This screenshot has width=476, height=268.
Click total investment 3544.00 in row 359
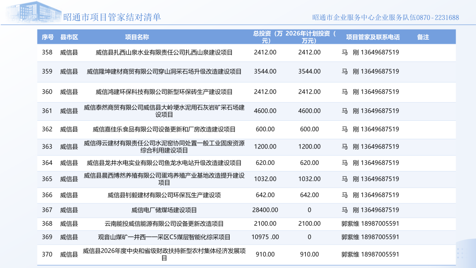pyautogui.click(x=265, y=72)
